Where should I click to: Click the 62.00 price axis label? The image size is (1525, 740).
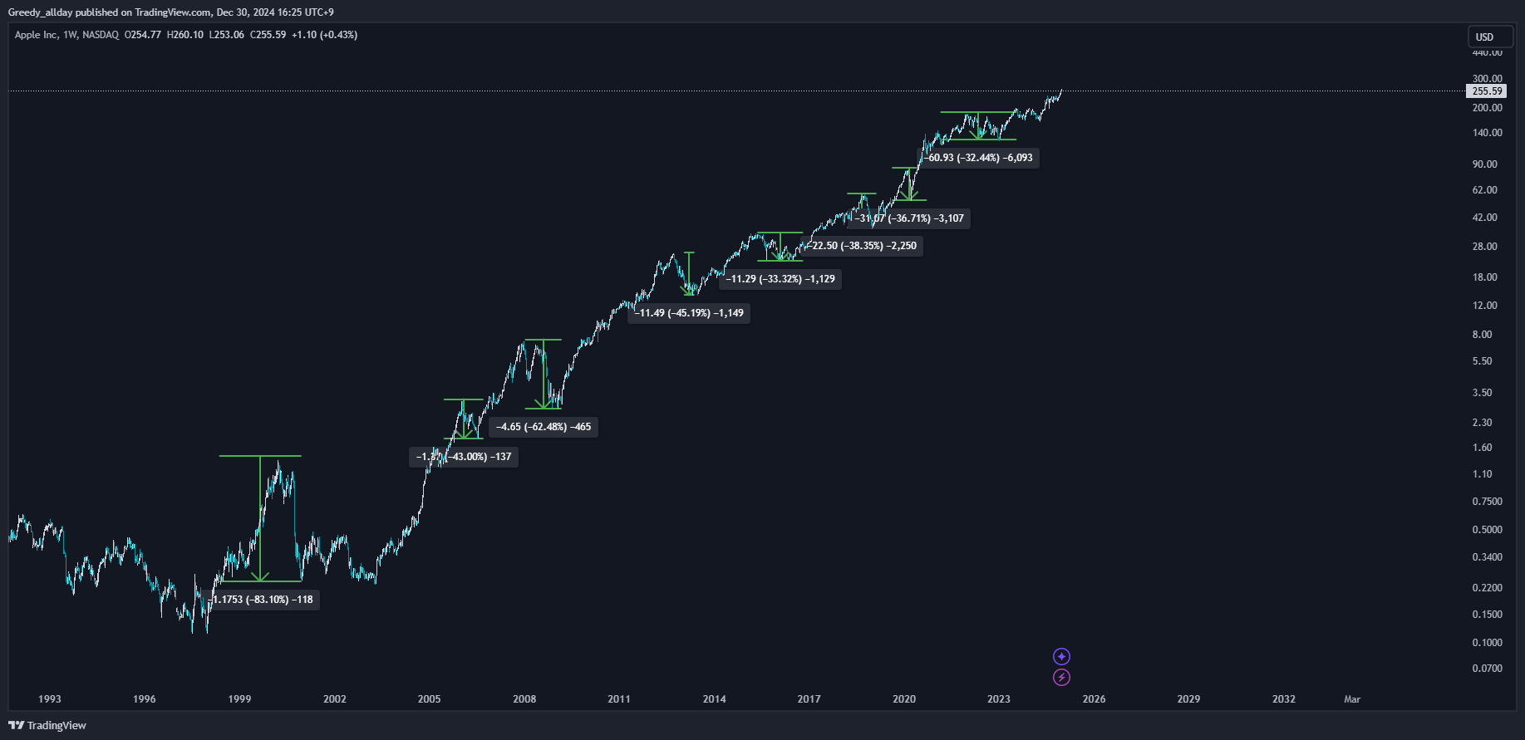[1484, 190]
